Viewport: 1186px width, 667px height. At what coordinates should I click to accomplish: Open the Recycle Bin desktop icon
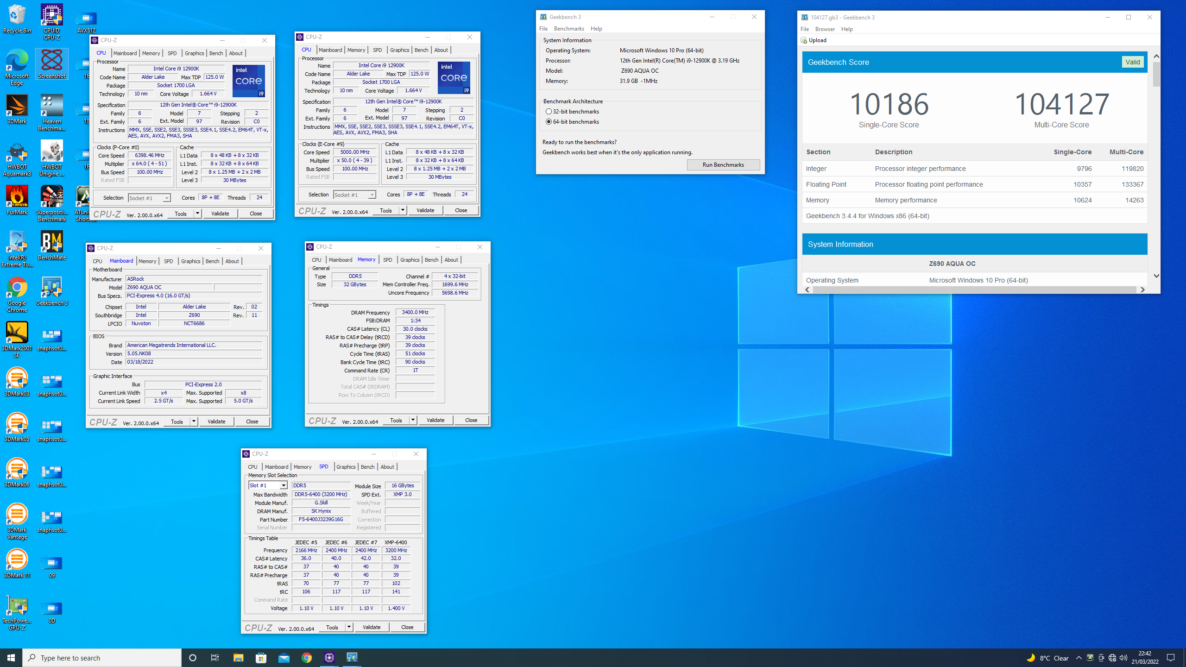17,19
